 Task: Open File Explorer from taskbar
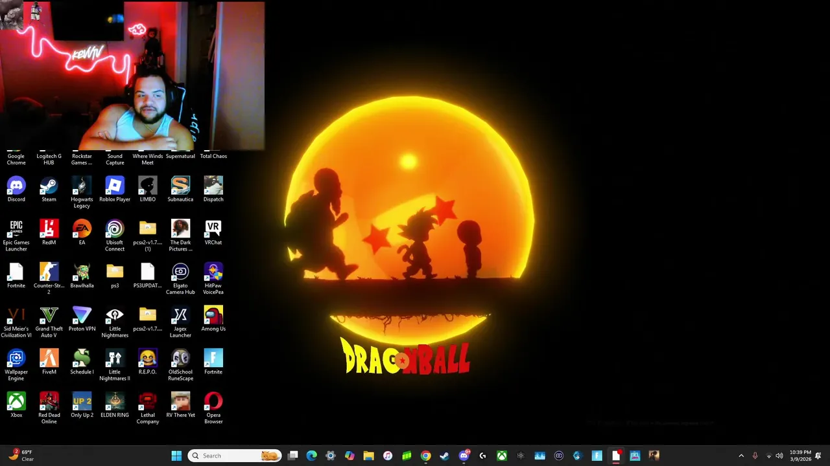[368, 456]
